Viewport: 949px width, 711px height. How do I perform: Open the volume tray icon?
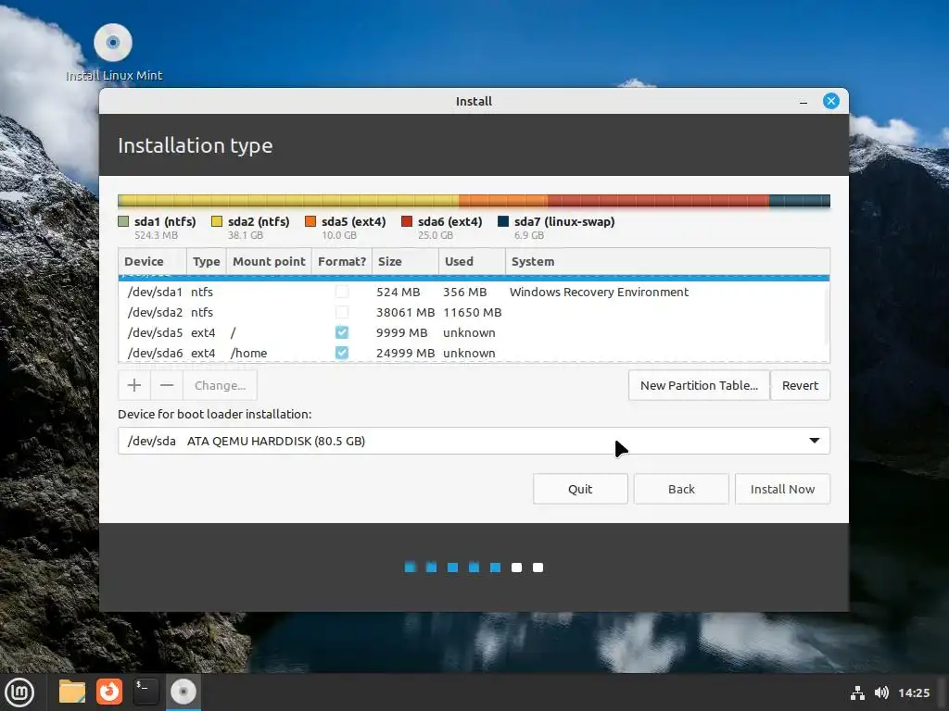[x=881, y=692]
